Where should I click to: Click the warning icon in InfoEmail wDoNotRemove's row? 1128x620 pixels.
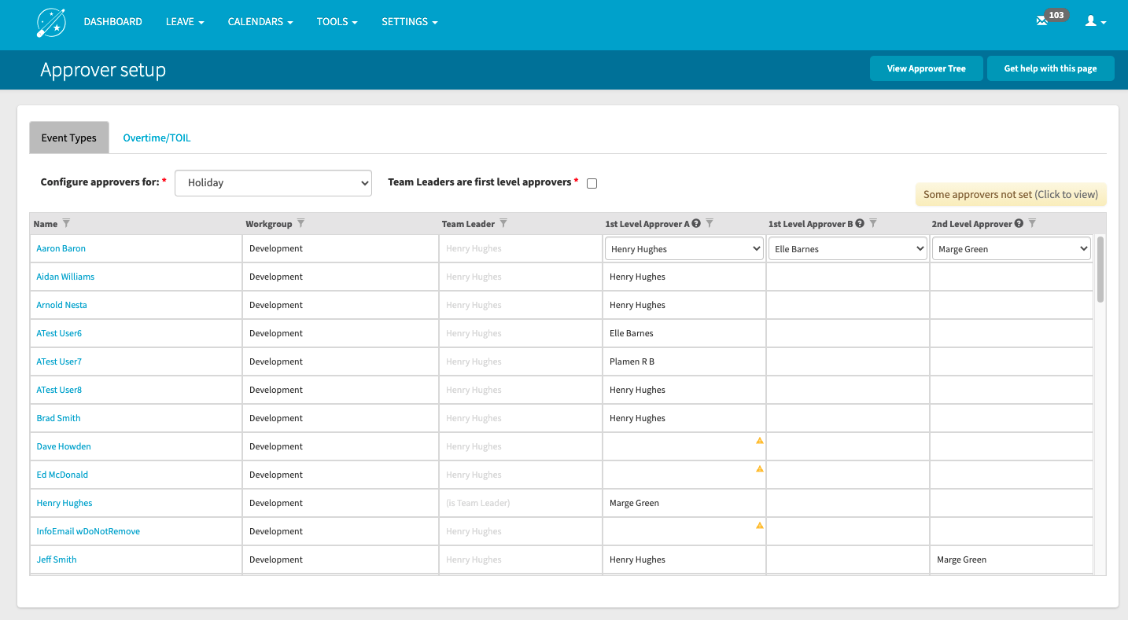(759, 526)
